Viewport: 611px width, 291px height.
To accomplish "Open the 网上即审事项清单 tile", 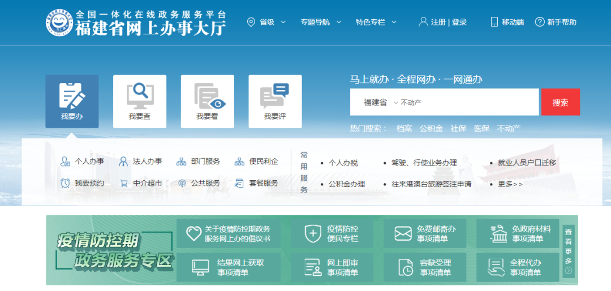I will tap(332, 268).
